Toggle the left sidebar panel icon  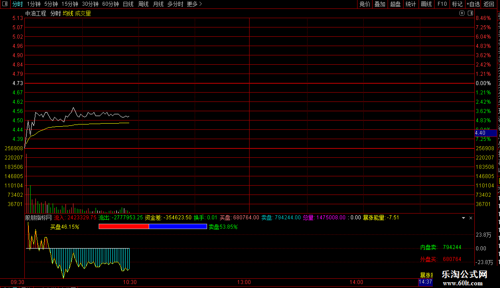point(5,4)
